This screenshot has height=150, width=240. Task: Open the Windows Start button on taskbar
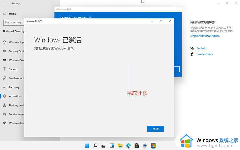tap(87, 146)
